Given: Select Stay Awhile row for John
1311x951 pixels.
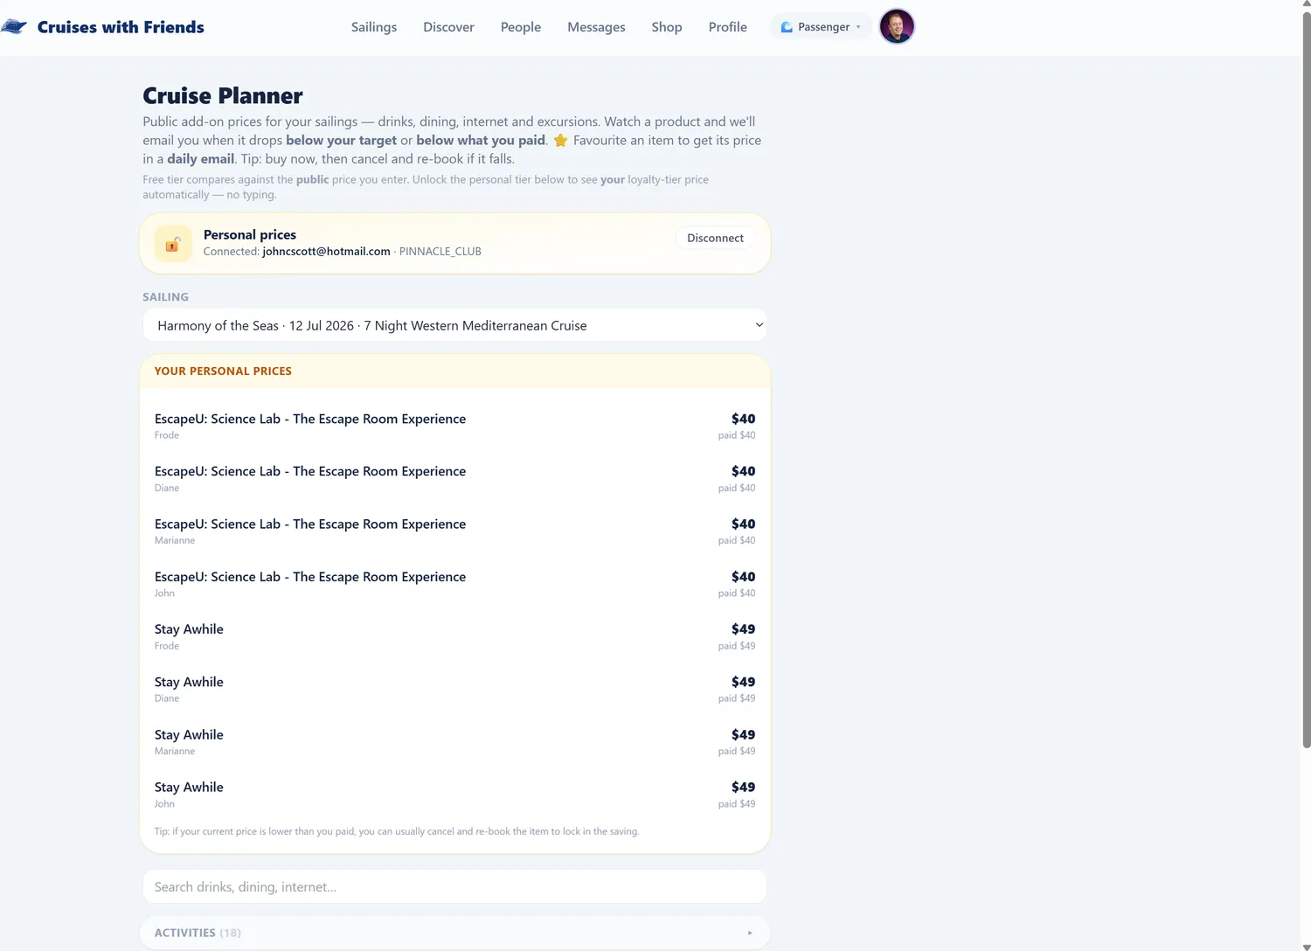Looking at the screenshot, I should tap(454, 795).
